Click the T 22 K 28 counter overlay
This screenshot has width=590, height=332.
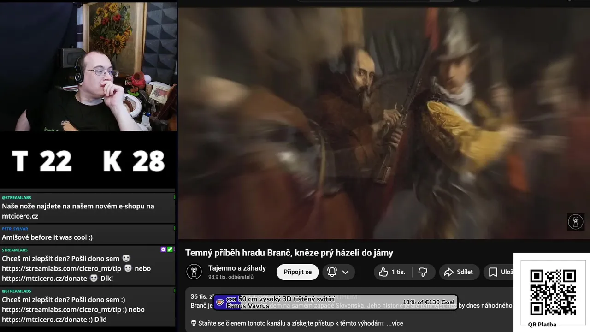coord(88,161)
